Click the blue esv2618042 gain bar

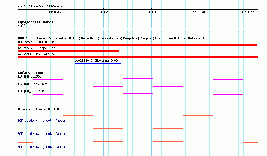click(98, 64)
